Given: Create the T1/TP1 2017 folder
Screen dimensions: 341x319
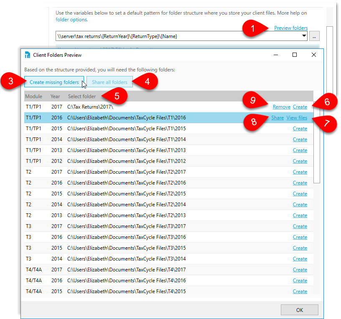Looking at the screenshot, I should (300, 107).
